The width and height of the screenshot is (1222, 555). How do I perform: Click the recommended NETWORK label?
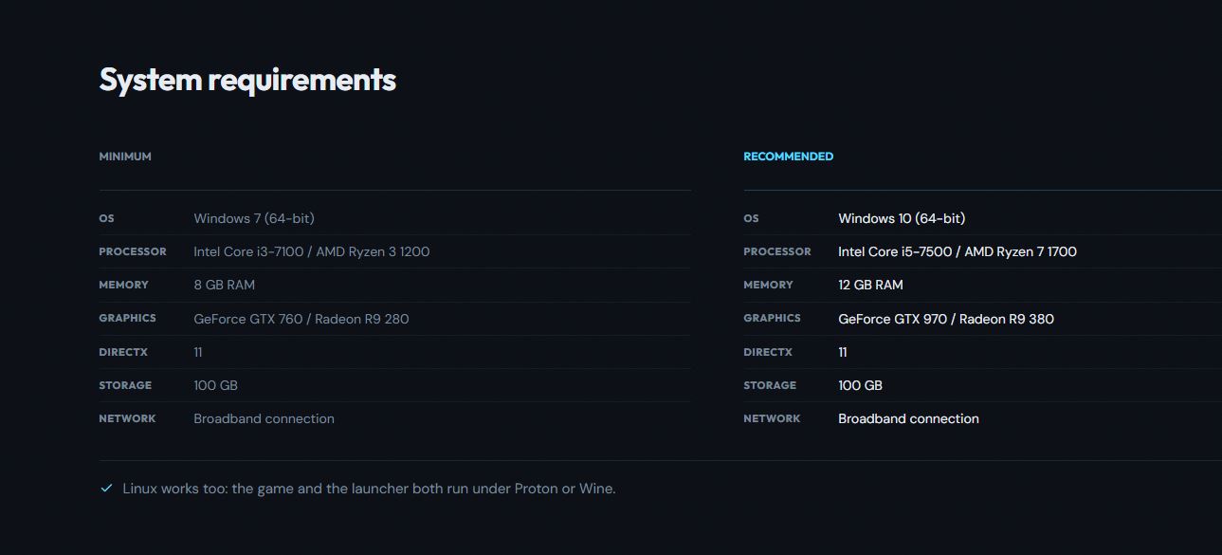[x=773, y=418]
